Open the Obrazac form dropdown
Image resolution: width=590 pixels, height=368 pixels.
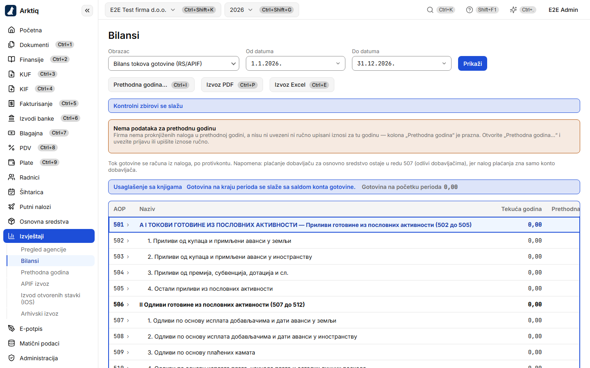click(174, 63)
